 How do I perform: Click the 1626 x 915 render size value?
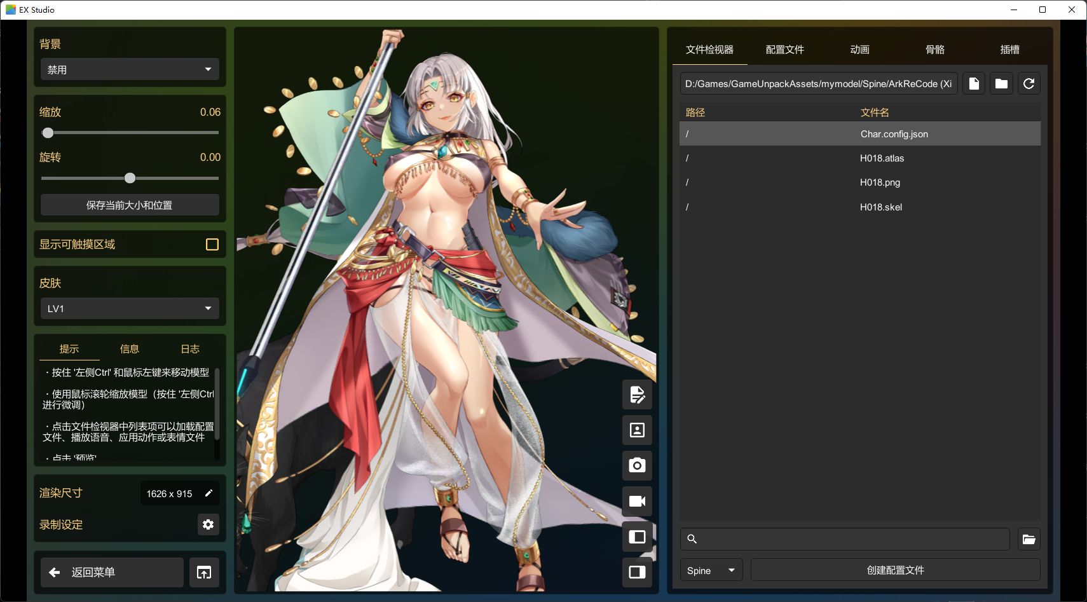tap(169, 494)
